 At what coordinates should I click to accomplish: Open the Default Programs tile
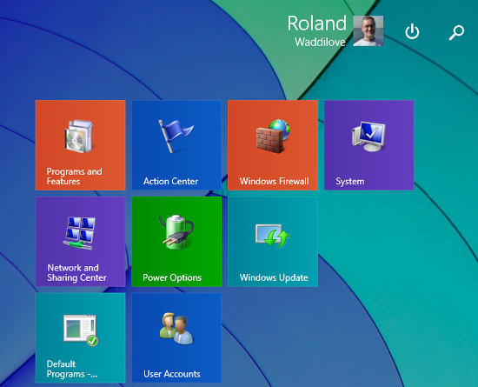coord(81,338)
